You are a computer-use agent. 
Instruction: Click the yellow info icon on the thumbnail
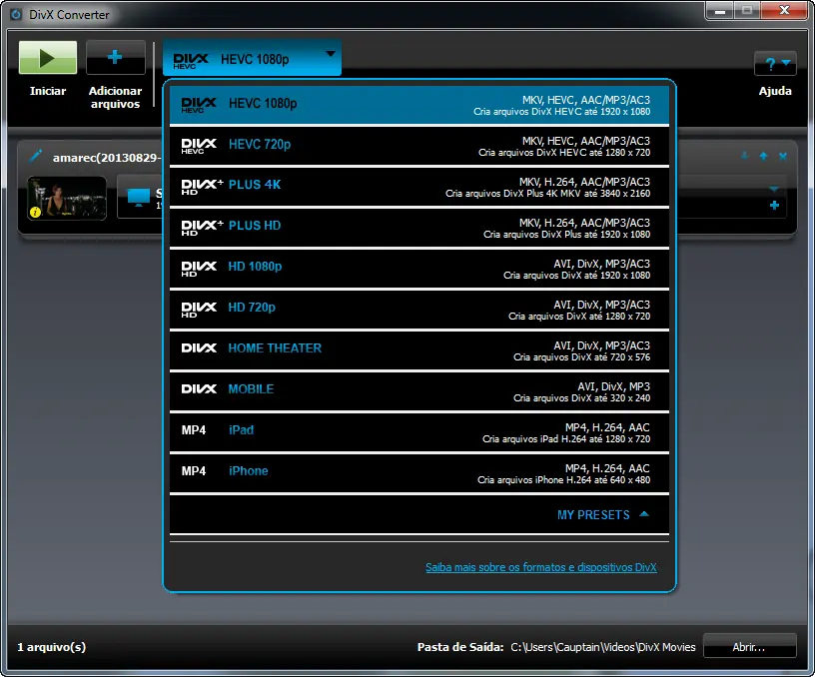click(35, 212)
